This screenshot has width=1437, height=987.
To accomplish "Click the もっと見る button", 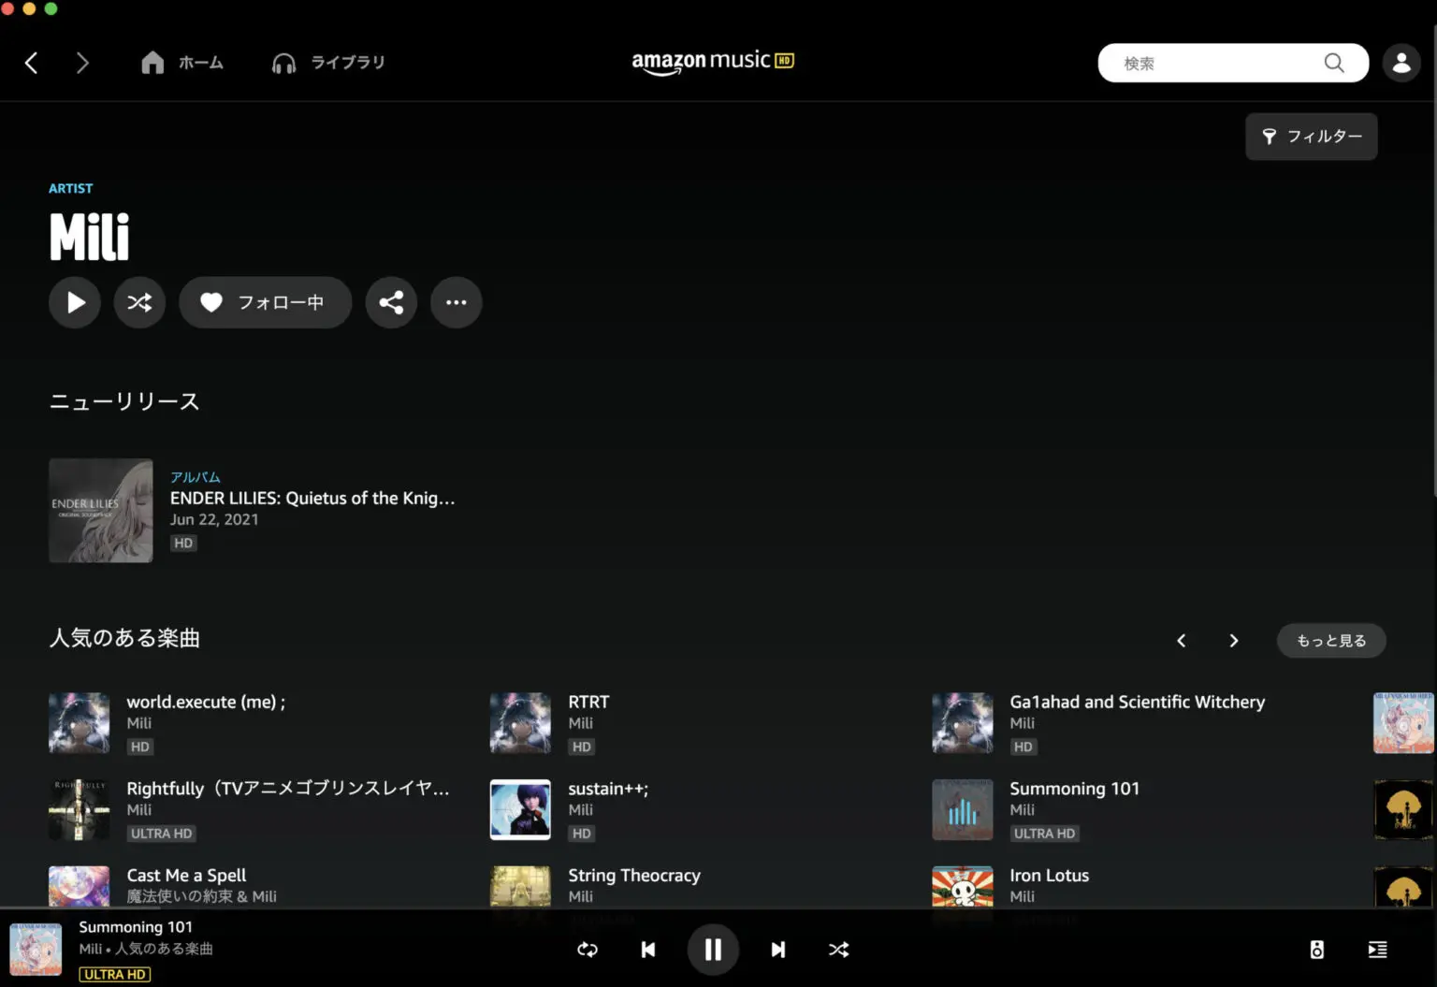I will [x=1330, y=641].
